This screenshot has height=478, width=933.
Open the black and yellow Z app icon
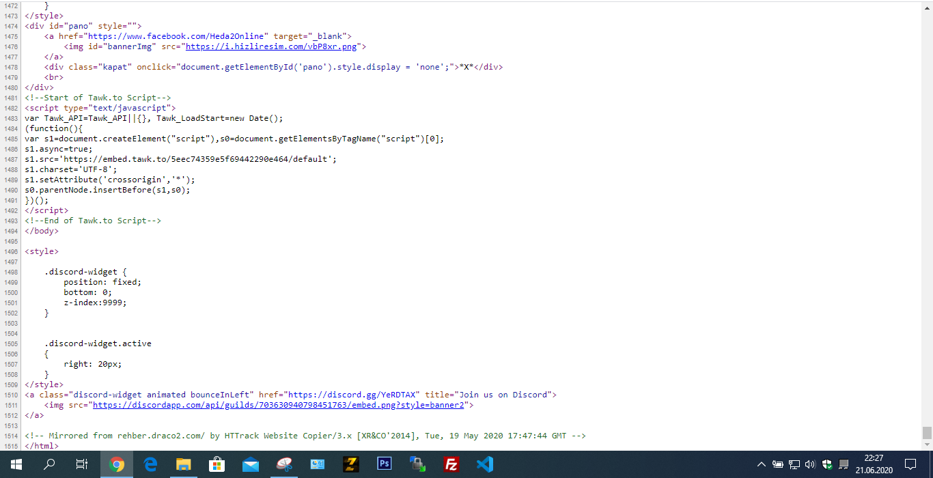point(351,464)
